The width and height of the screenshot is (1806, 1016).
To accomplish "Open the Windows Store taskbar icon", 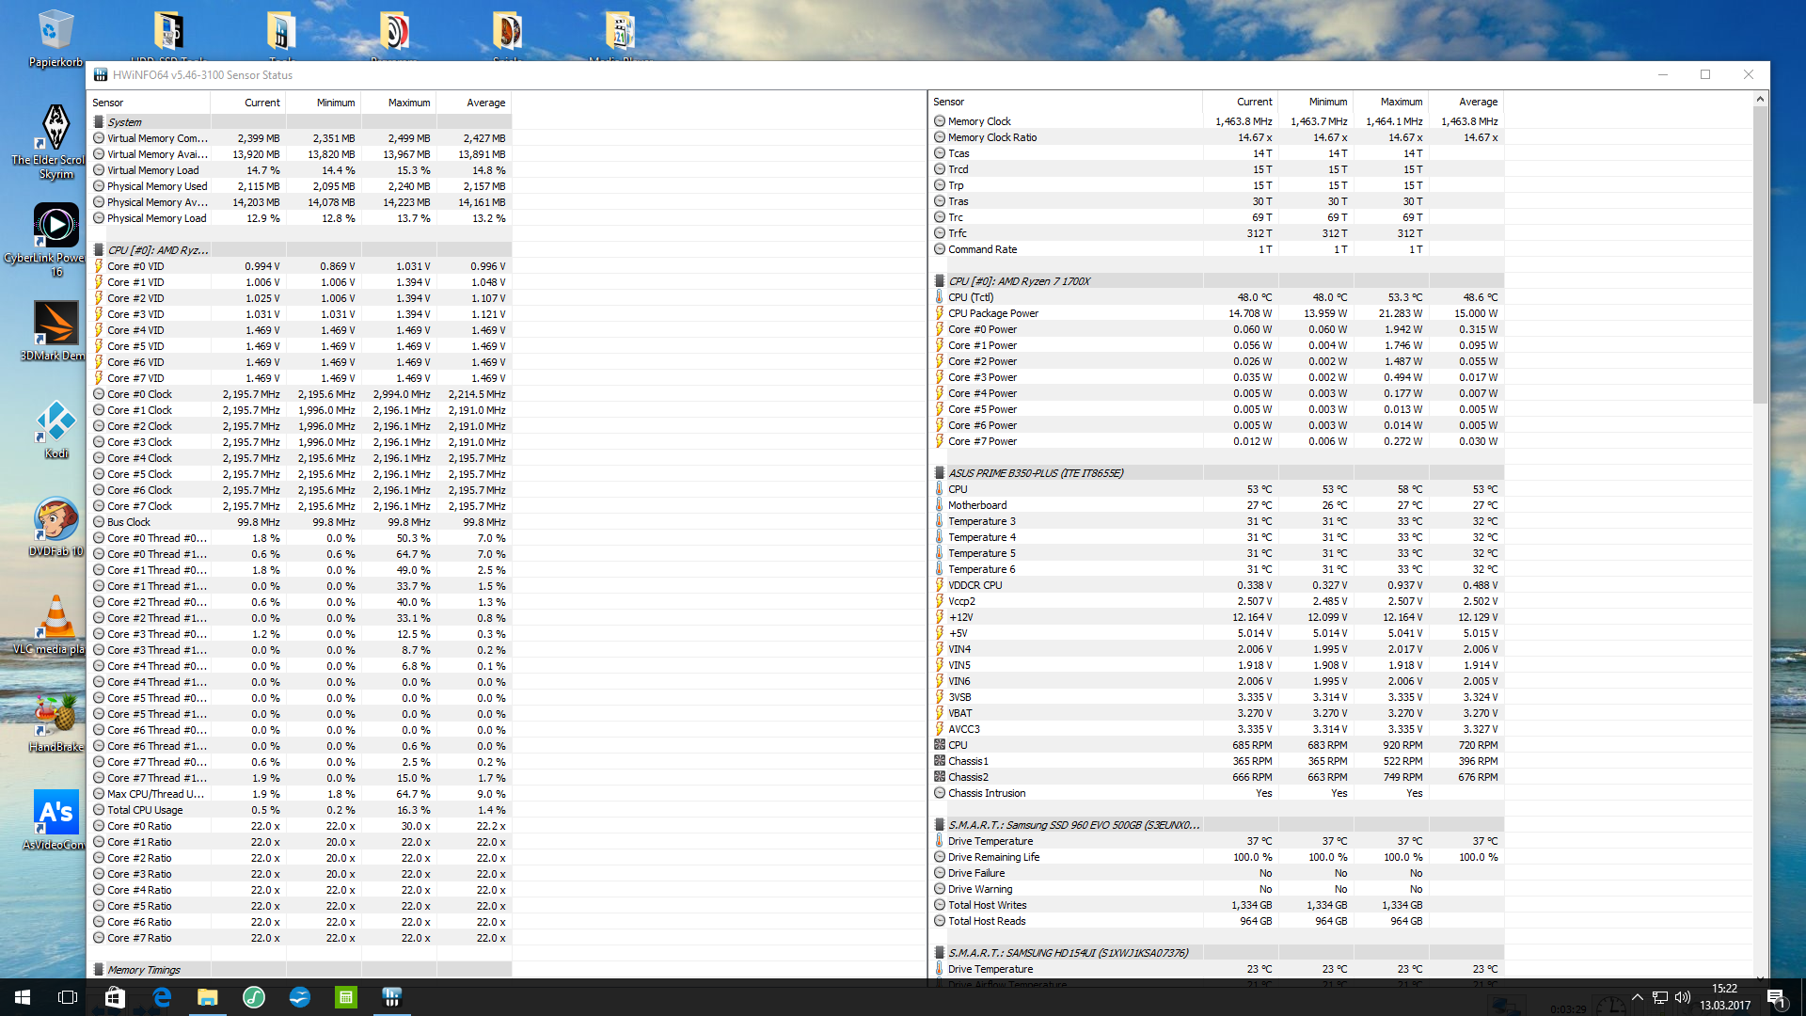I will 115,997.
